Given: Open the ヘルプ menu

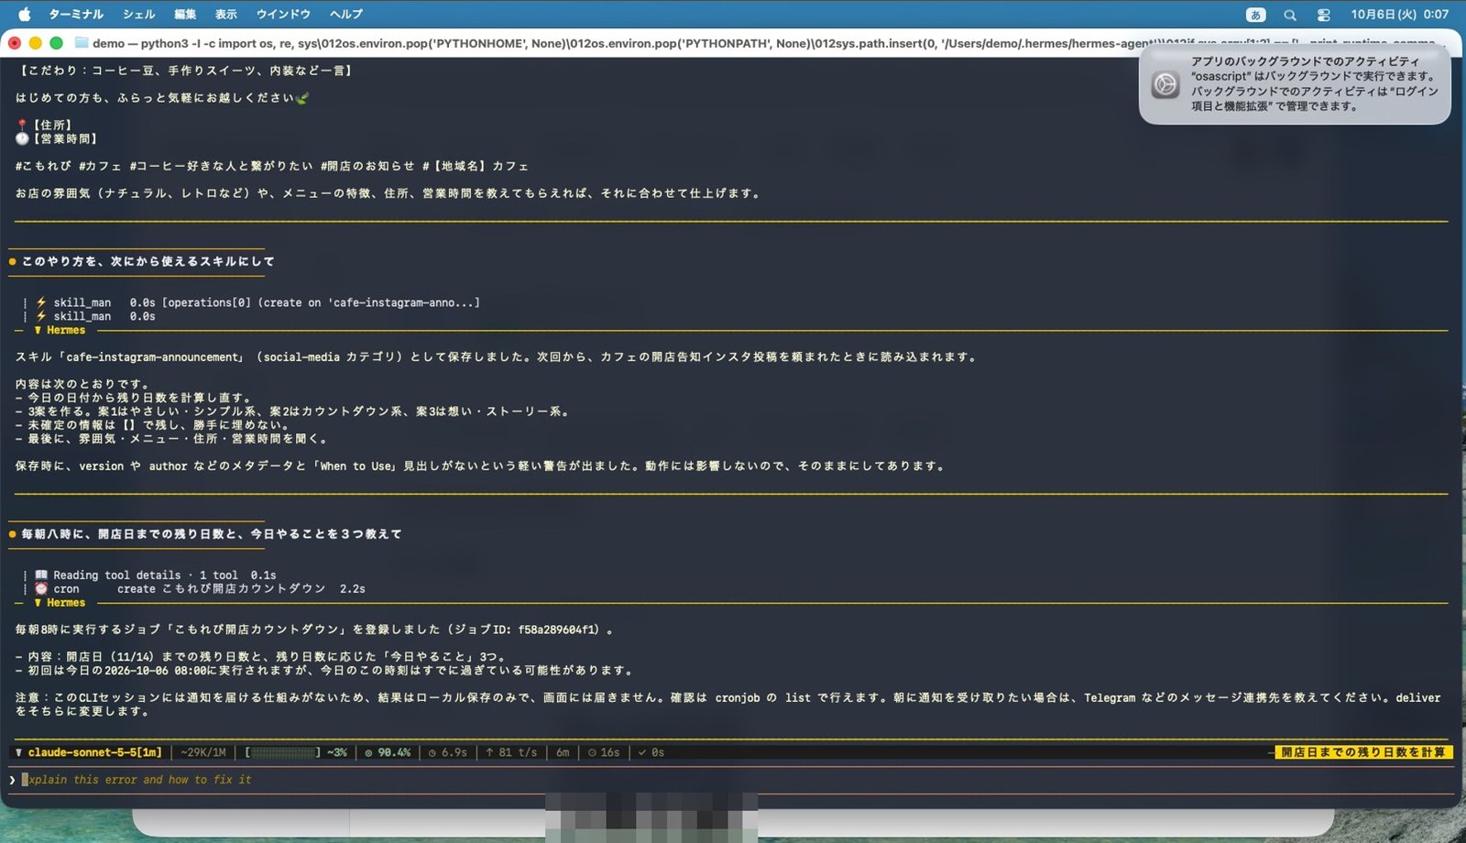Looking at the screenshot, I should coord(346,14).
